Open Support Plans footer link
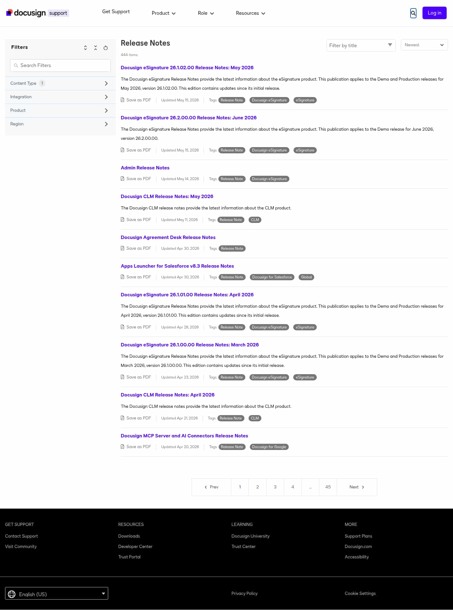The height and width of the screenshot is (610, 453). 358,536
